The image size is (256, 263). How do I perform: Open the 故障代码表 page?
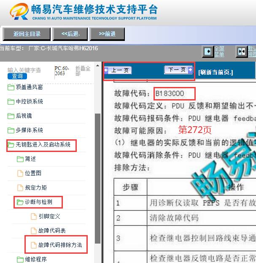pyautogui.click(x=52, y=230)
